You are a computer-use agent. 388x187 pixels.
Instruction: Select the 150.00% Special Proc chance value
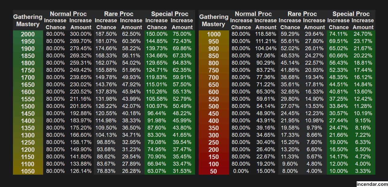pos(157,34)
